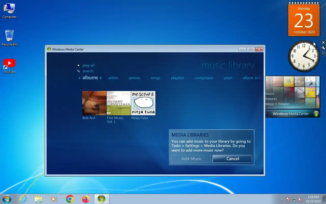Viewport: 326px width, 204px height.
Task: Switch to songs view
Action: [x=155, y=78]
